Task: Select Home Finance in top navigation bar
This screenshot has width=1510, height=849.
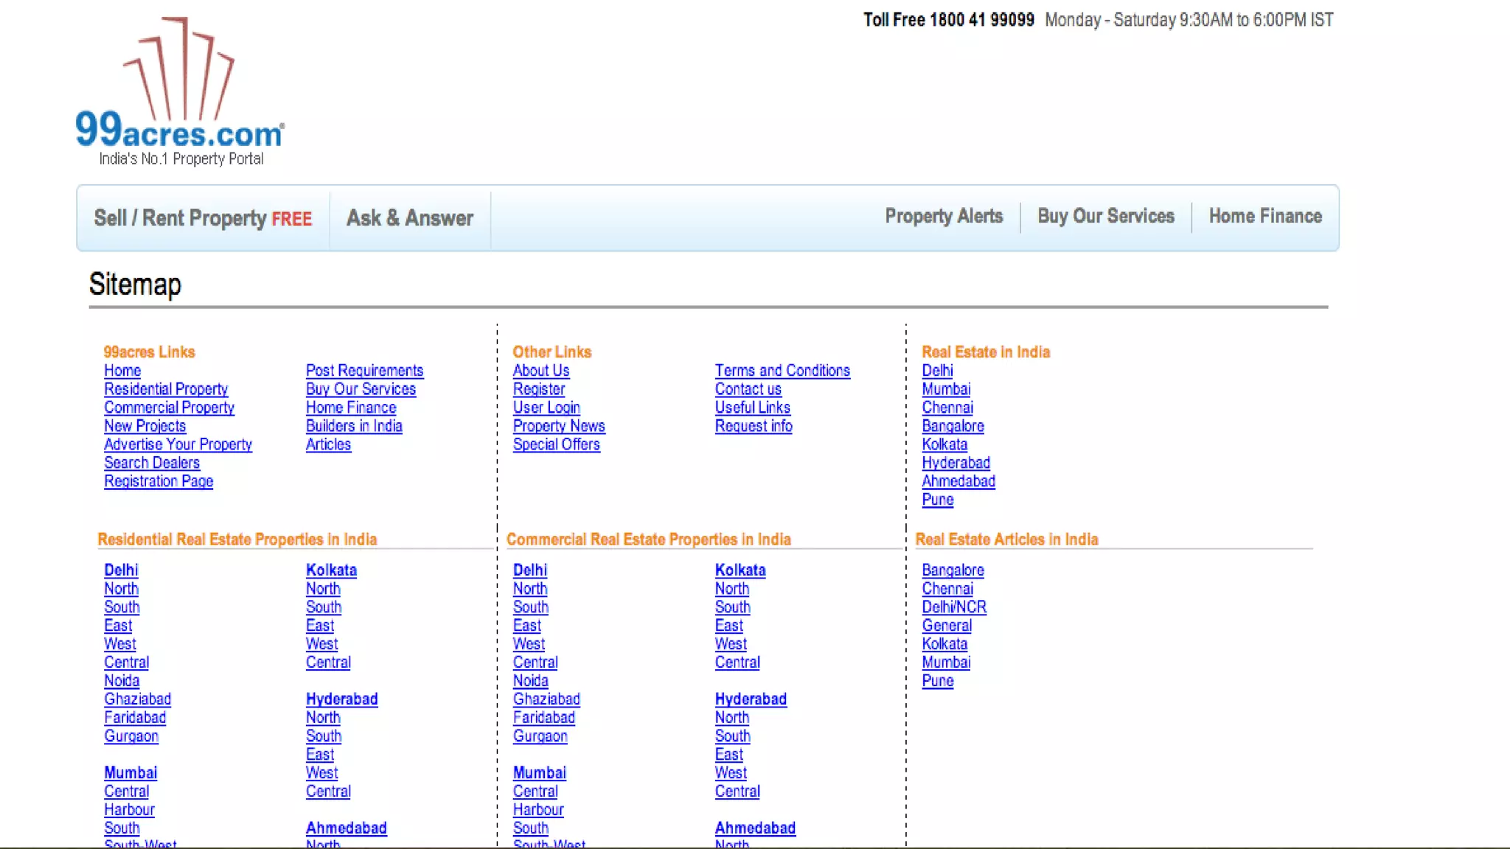Action: tap(1265, 217)
